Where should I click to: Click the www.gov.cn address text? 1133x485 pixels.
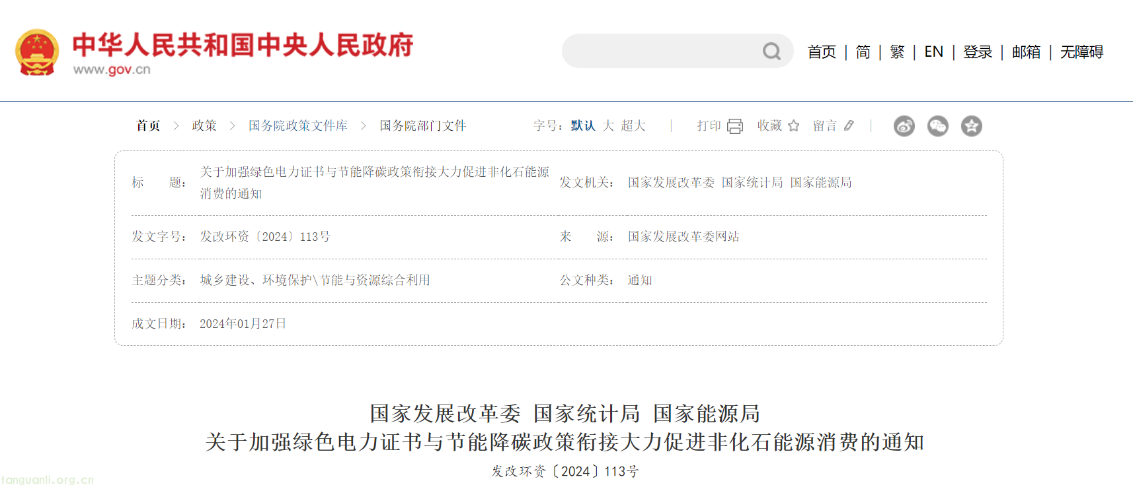click(x=112, y=69)
